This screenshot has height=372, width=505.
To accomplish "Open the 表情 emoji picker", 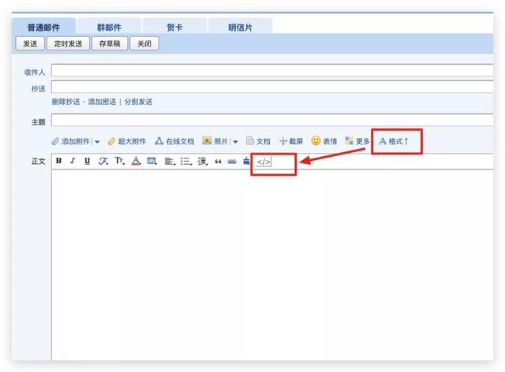I will tap(324, 141).
